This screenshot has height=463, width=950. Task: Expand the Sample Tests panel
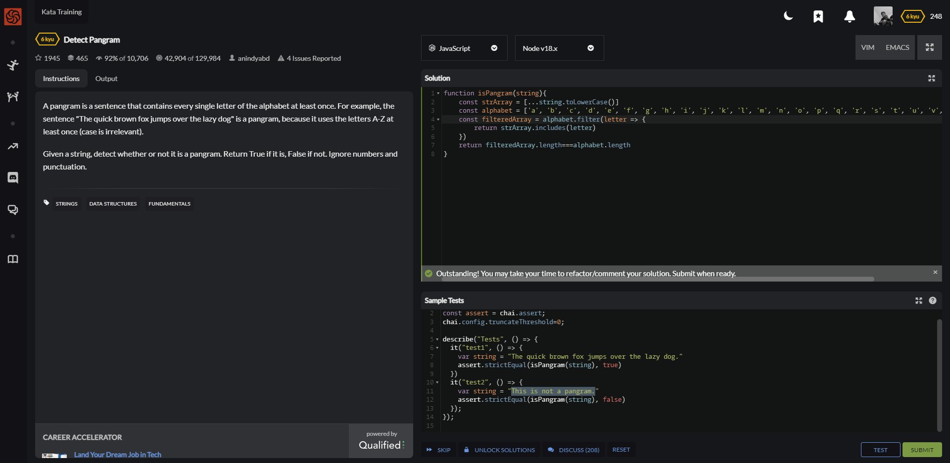point(919,300)
